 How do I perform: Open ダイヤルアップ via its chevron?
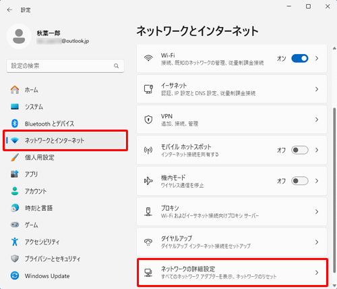pos(317,242)
